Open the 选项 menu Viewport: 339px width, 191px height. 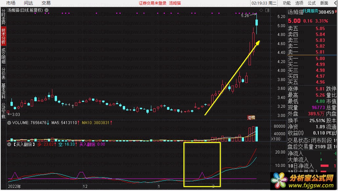299,3
